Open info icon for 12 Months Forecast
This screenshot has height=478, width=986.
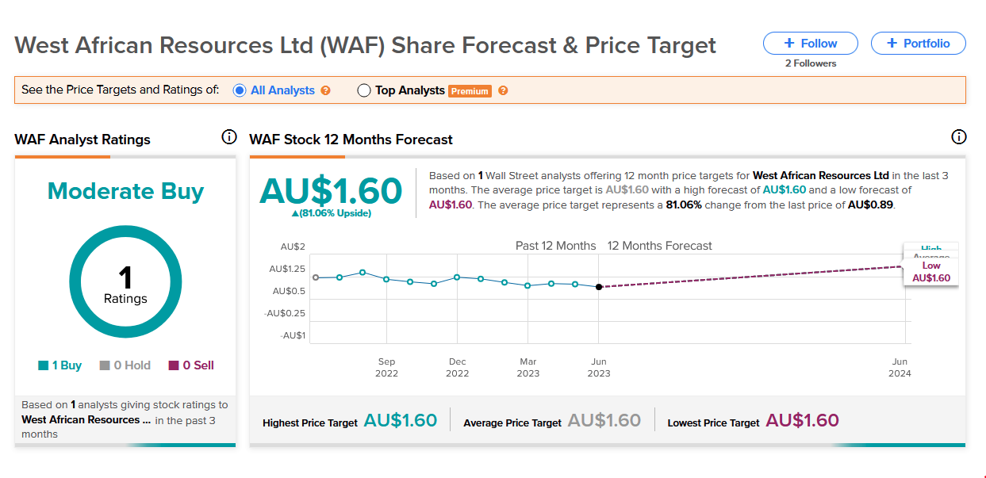tap(958, 137)
